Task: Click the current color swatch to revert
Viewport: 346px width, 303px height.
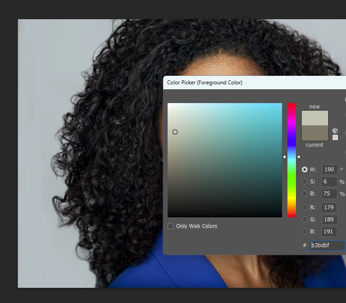Action: click(x=315, y=133)
